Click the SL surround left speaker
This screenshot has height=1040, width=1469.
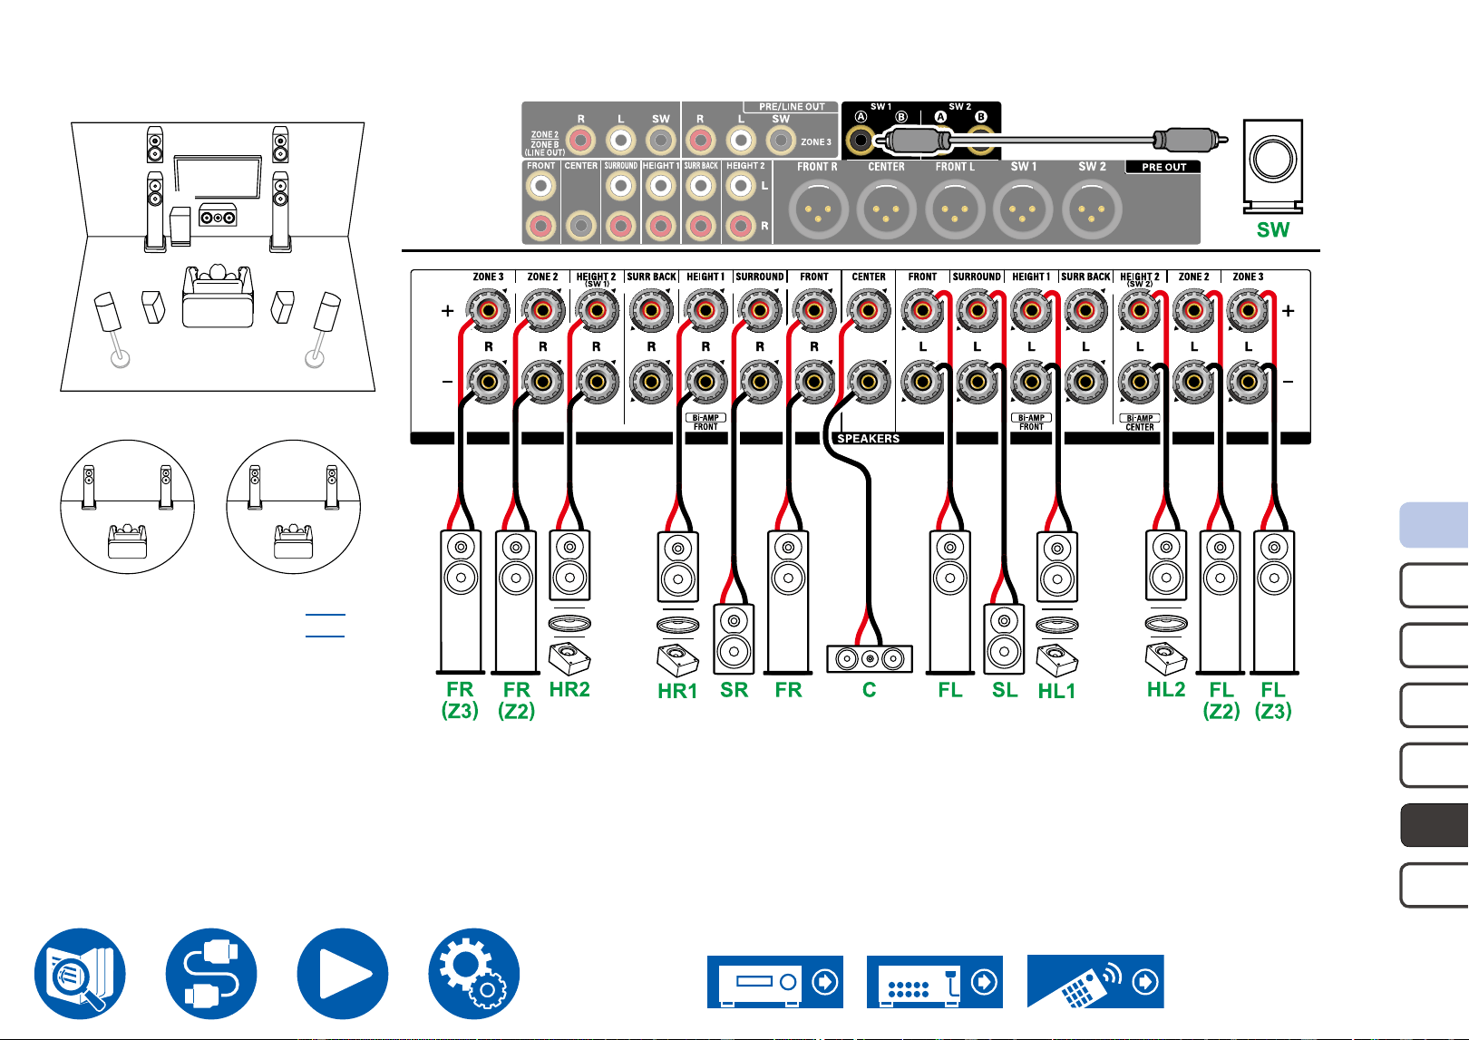pyautogui.click(x=1004, y=639)
